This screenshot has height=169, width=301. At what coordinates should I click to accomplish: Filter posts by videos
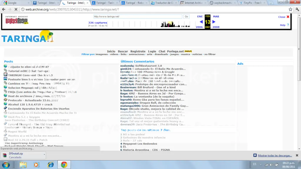114,54
